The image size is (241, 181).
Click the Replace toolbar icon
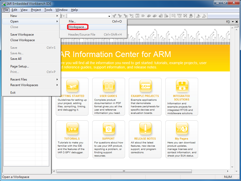[132, 16]
